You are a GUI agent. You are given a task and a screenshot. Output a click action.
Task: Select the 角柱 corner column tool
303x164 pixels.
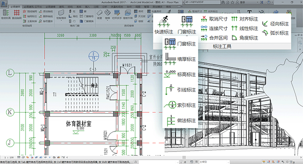tap(73, 16)
